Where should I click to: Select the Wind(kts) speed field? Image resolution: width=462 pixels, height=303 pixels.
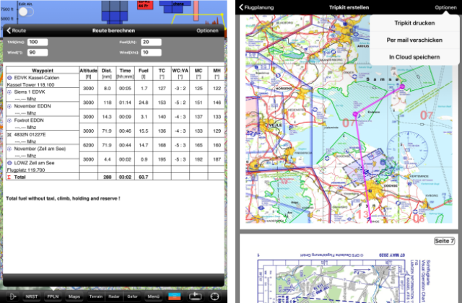150,53
